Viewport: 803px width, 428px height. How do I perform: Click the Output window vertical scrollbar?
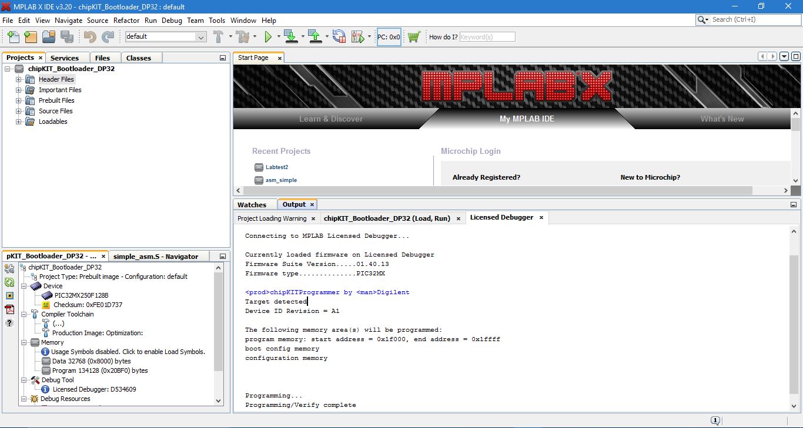pos(794,324)
